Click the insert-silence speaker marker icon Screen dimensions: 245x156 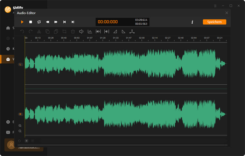tap(106, 31)
